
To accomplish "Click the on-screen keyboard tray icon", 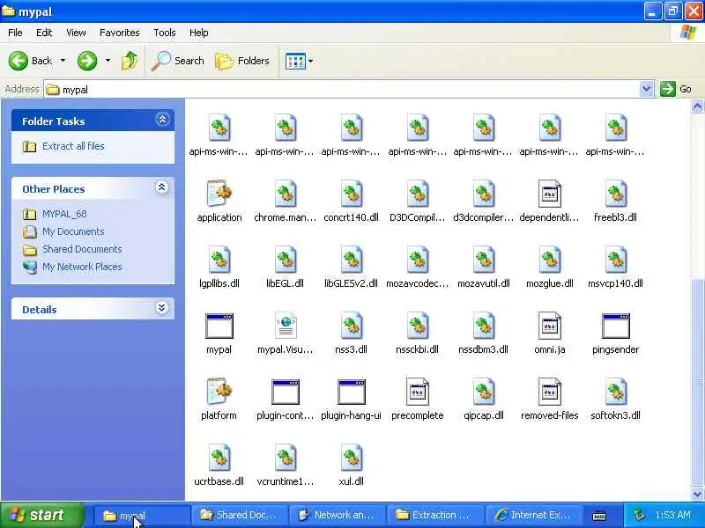I will point(599,517).
